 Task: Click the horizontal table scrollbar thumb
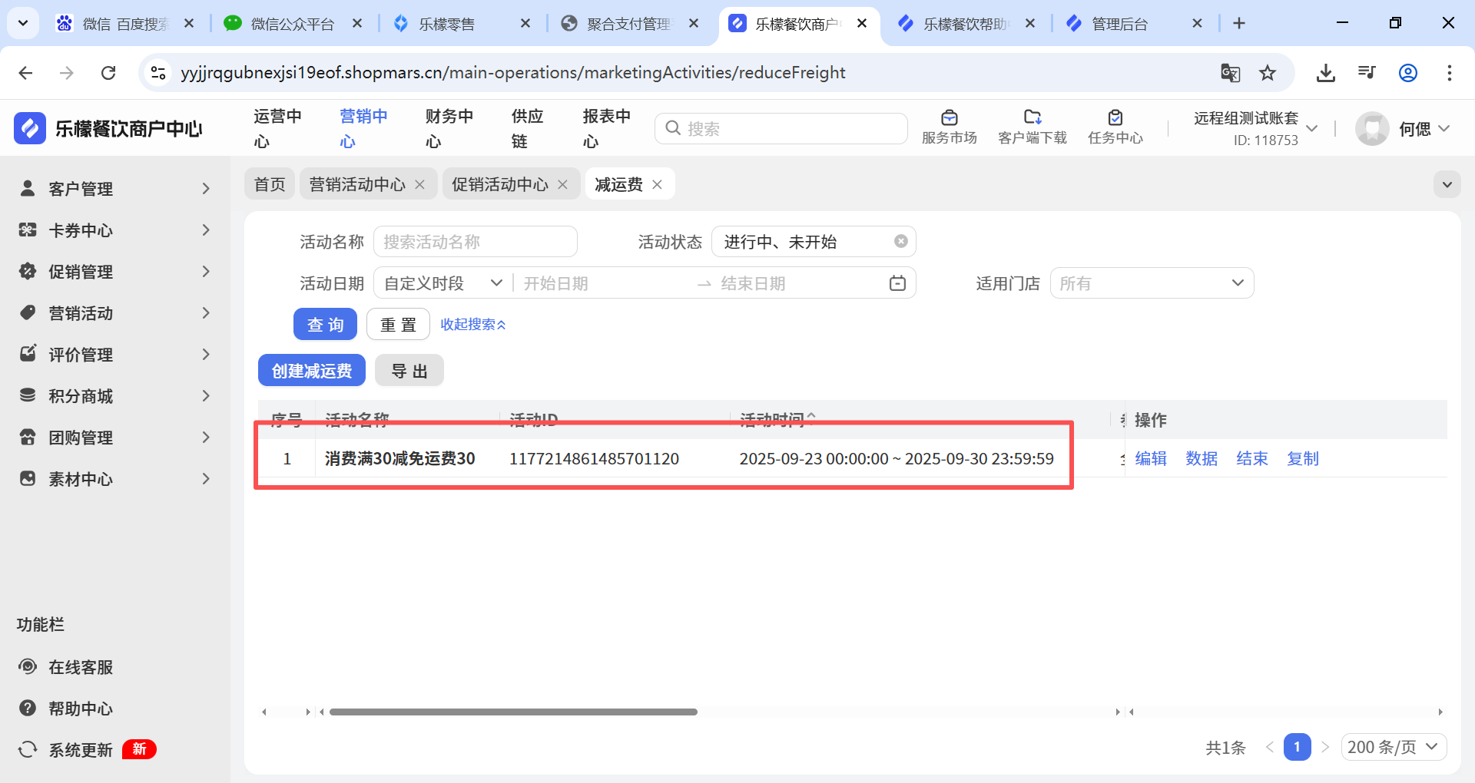pos(513,712)
